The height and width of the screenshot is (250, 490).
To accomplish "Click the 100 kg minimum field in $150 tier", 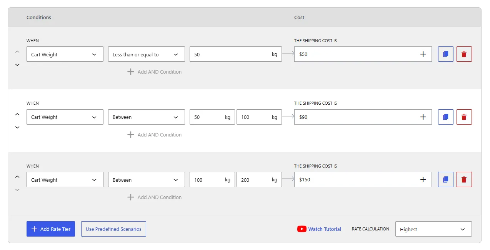I will (212, 179).
